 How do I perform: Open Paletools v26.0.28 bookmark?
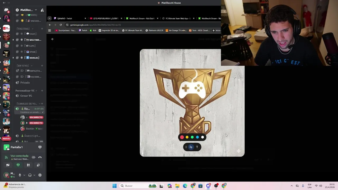154,30
